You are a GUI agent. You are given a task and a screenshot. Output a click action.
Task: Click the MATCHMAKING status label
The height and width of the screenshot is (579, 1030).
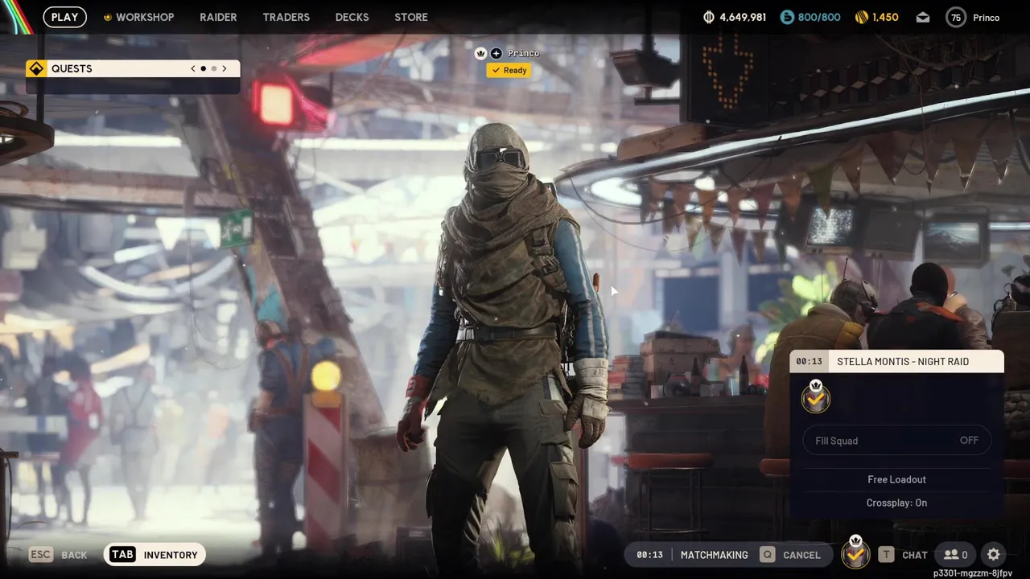click(x=714, y=555)
